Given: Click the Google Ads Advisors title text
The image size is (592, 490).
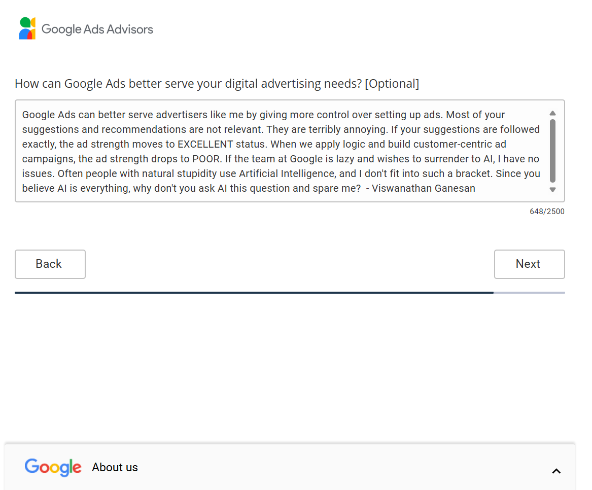Looking at the screenshot, I should [x=97, y=29].
